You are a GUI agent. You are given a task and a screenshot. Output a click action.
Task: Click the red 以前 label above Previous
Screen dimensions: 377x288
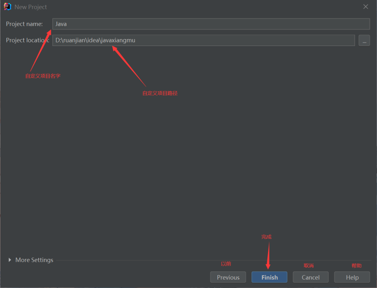226,264
